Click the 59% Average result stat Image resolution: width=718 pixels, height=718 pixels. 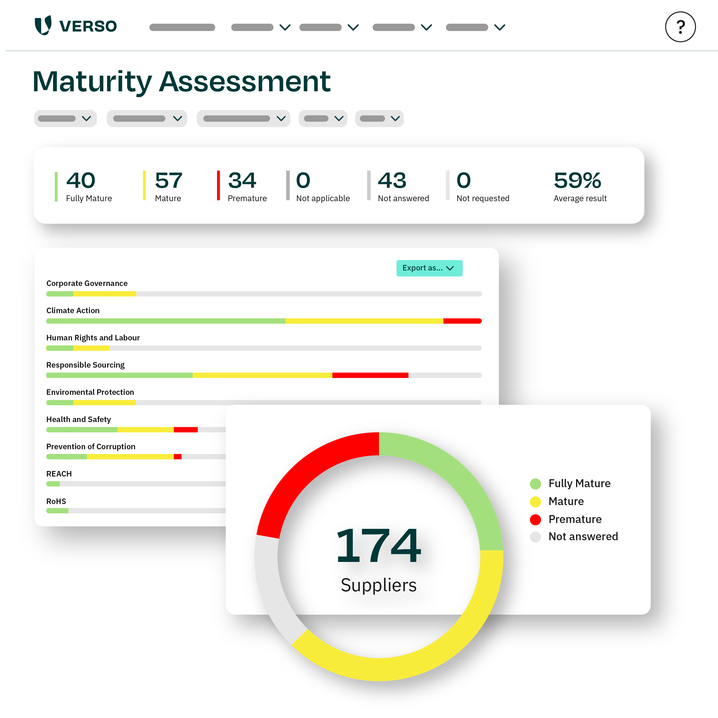578,186
